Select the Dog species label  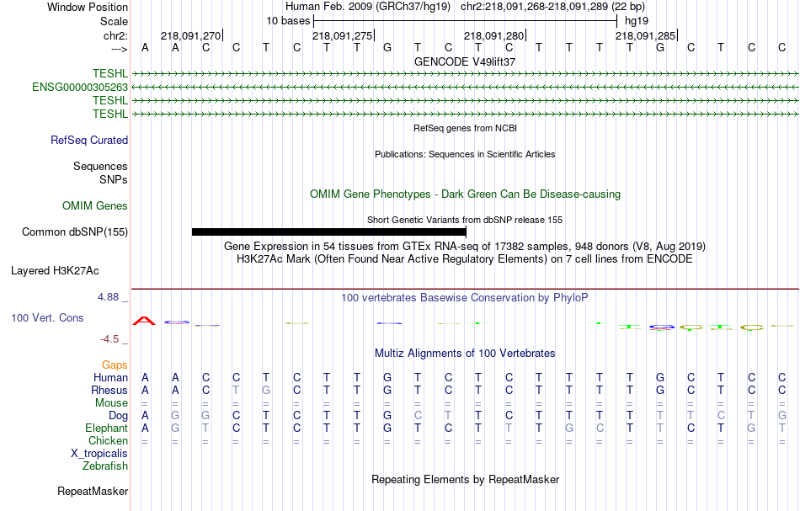(119, 416)
